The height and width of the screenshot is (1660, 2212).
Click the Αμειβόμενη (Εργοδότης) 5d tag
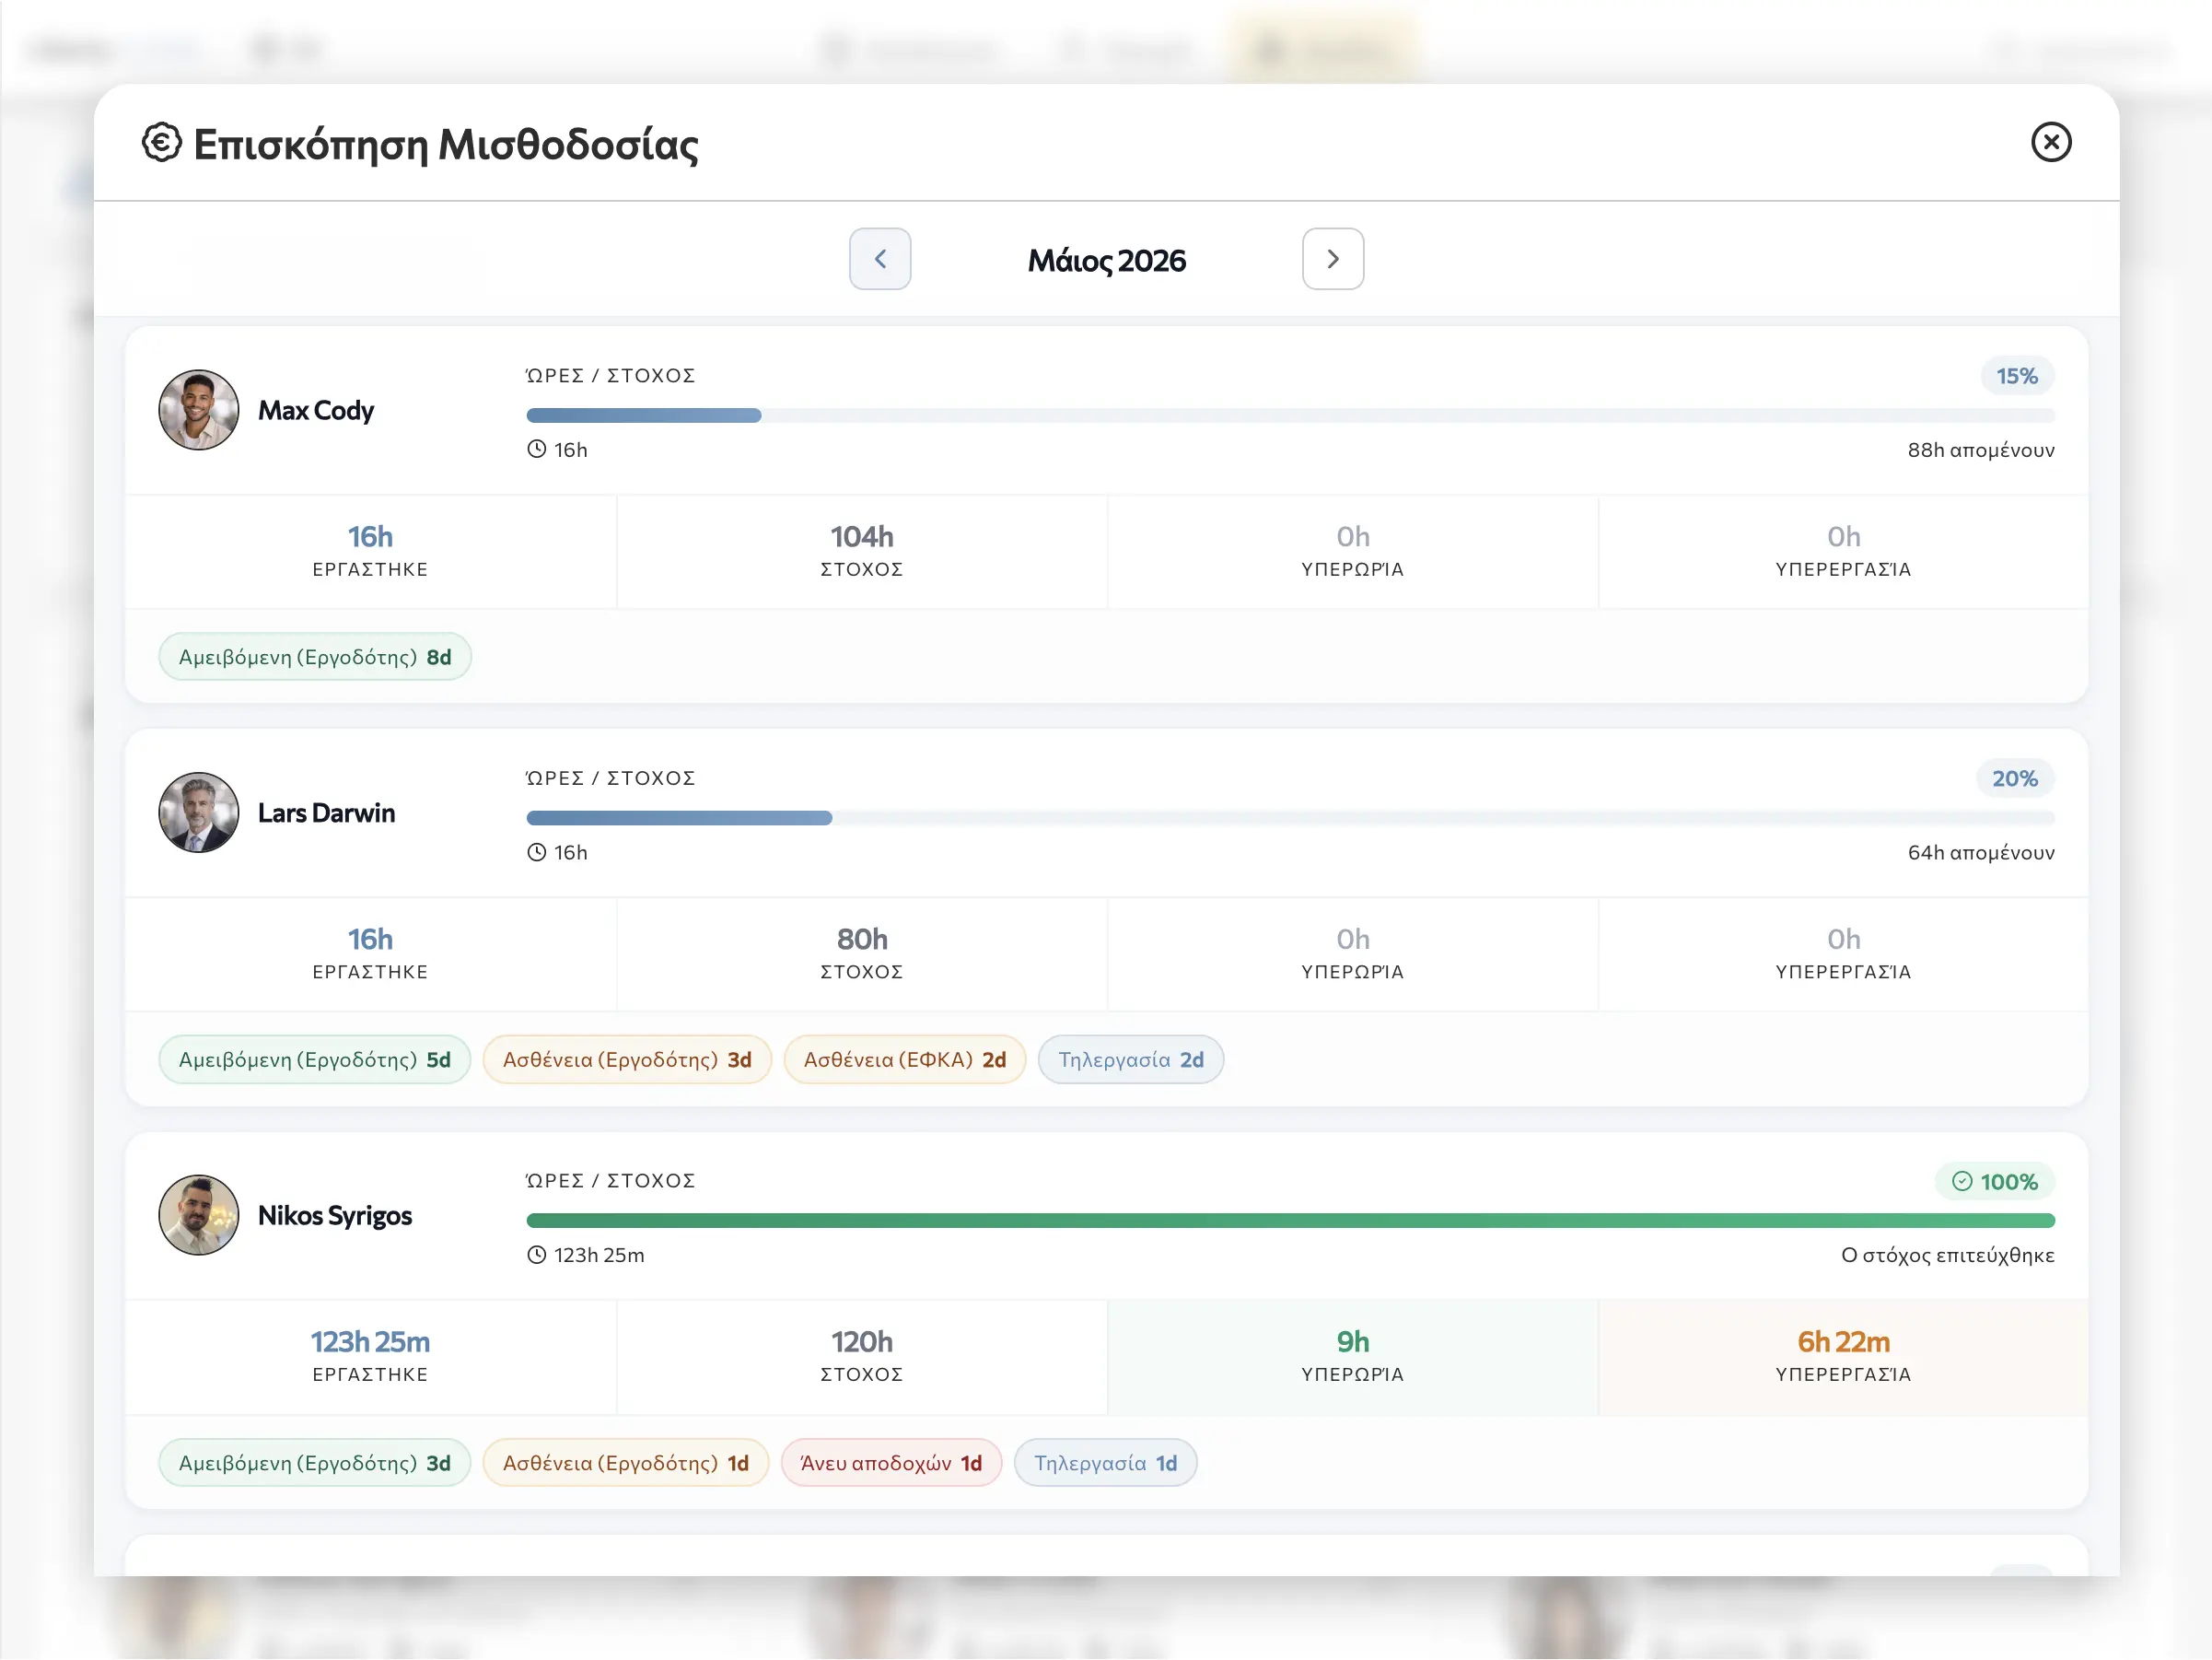(x=315, y=1059)
